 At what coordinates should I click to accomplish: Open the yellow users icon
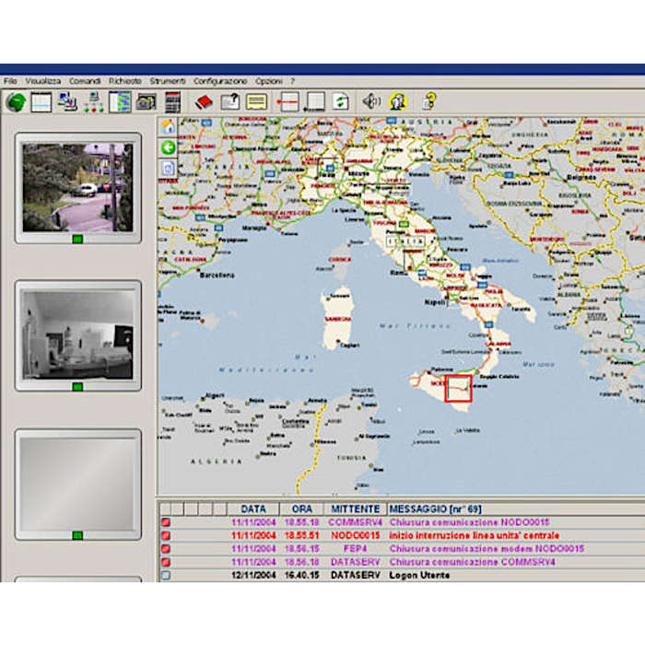[x=397, y=101]
